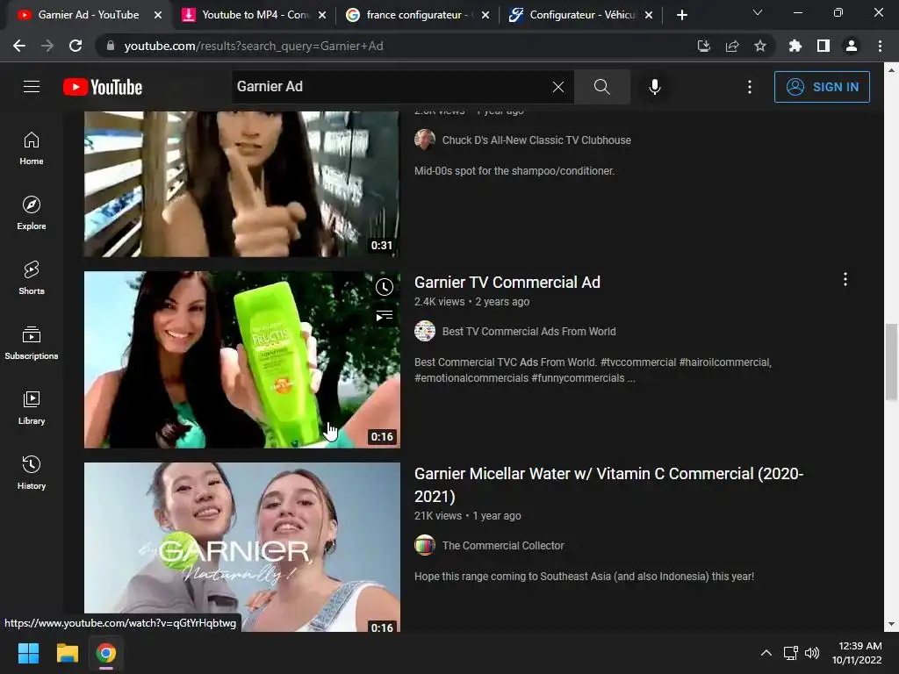Image resolution: width=899 pixels, height=674 pixels.
Task: Open File Explorer from taskbar
Action: (x=67, y=653)
